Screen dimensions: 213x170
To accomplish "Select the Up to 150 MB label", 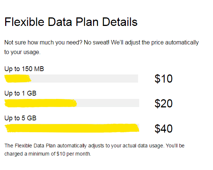I will pyautogui.click(x=24, y=69).
